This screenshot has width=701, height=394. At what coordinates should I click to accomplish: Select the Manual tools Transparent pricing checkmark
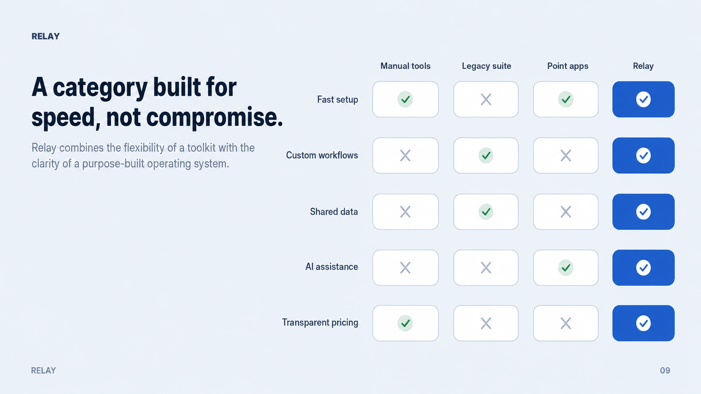click(x=405, y=323)
